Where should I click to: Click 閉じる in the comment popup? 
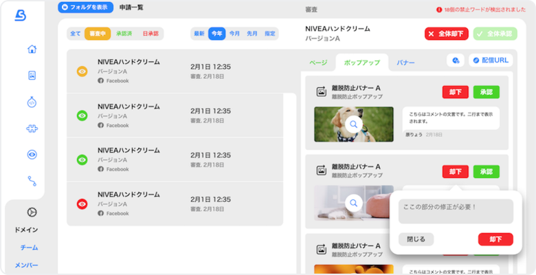click(x=416, y=239)
